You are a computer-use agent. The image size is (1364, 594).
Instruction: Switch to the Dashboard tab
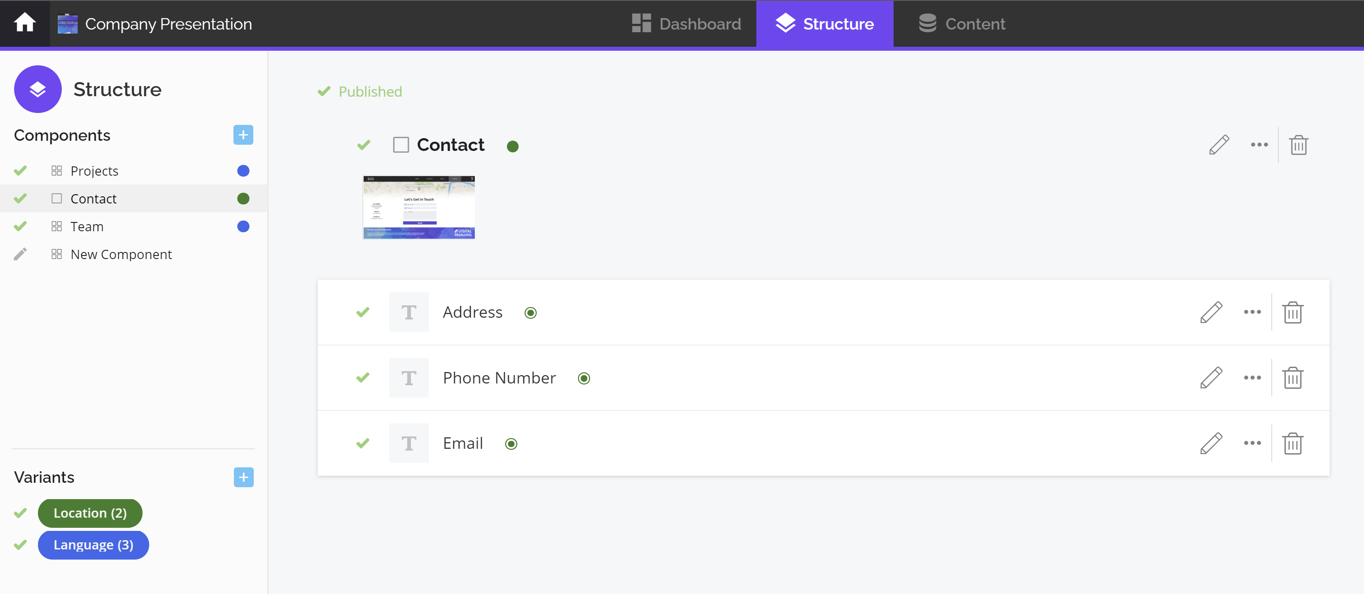687,24
